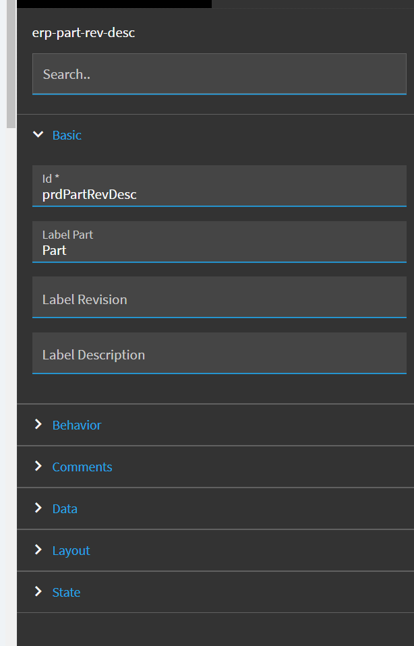Open the Behavior section label

coord(77,425)
